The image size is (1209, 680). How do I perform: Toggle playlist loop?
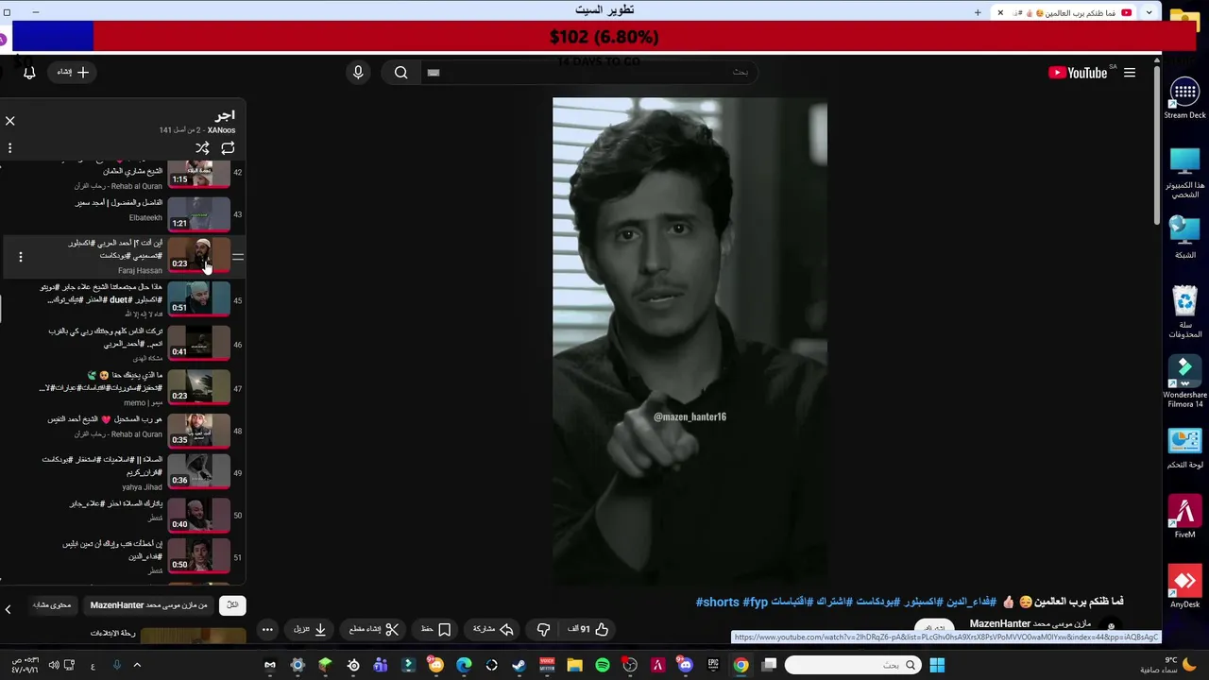[x=228, y=148]
